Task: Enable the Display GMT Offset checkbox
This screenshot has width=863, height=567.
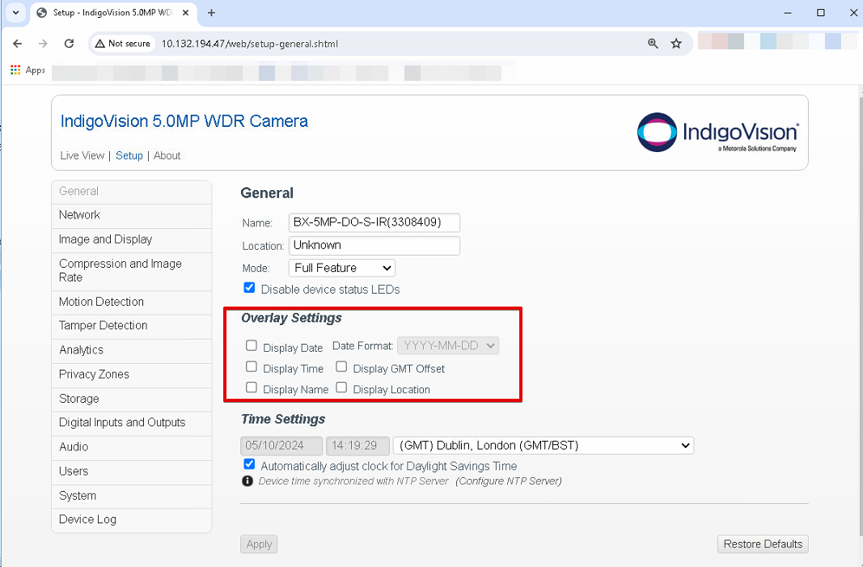Action: click(x=341, y=366)
